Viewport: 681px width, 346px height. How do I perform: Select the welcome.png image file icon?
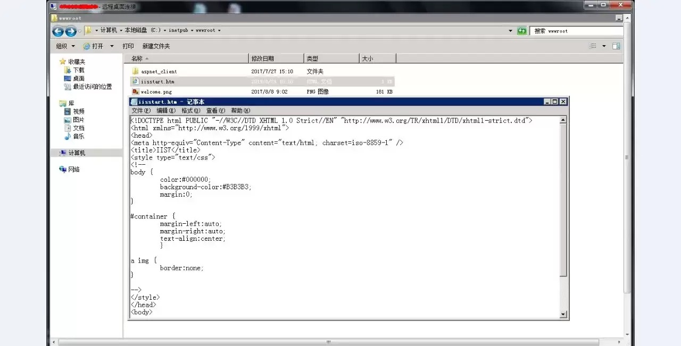pos(135,92)
